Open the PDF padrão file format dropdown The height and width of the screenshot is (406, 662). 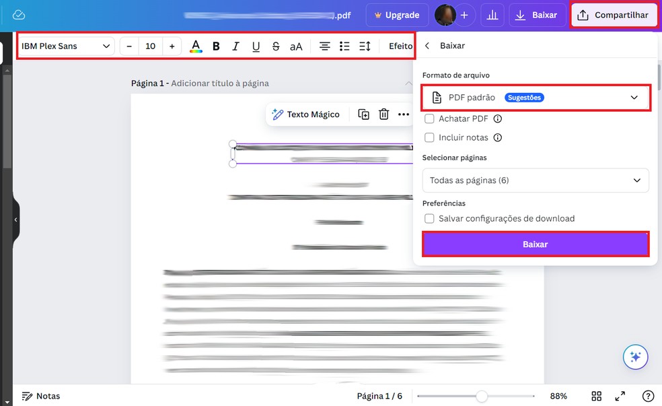(x=536, y=98)
